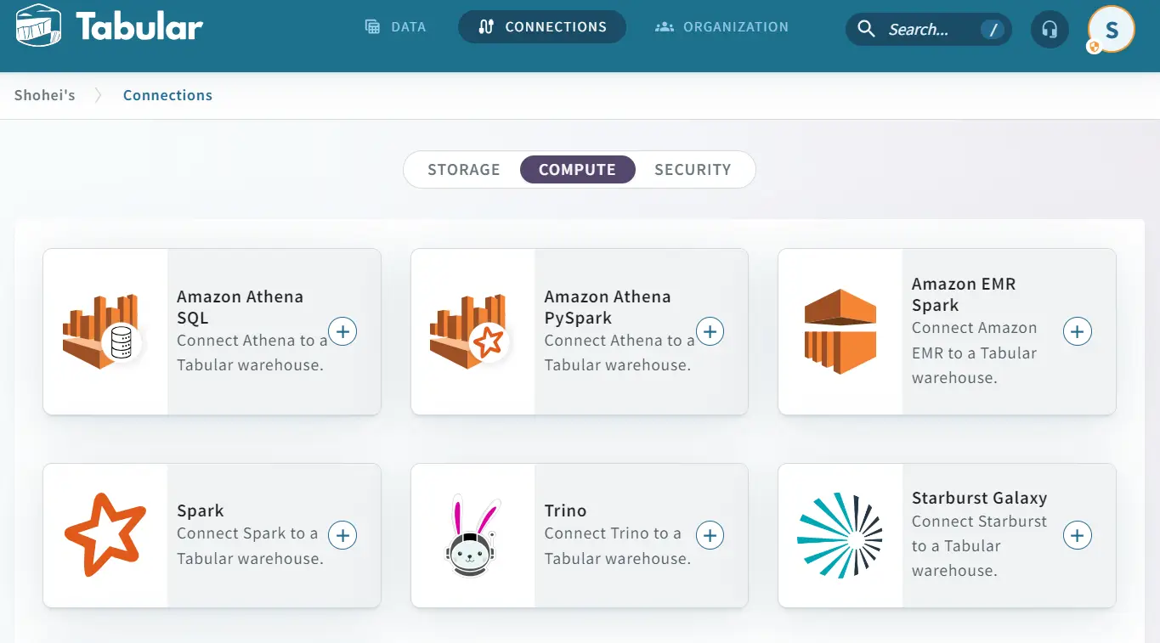This screenshot has height=643, width=1160.
Task: Click the Amazon Athena SQL title
Action: point(240,307)
